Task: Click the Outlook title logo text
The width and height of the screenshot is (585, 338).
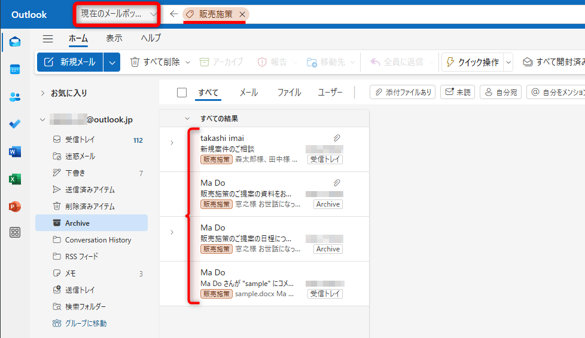Action: tap(29, 14)
